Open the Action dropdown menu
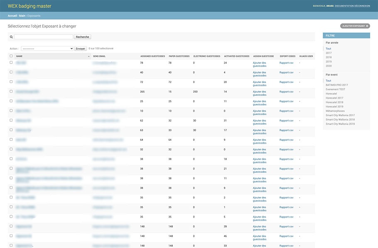 [x=47, y=49]
